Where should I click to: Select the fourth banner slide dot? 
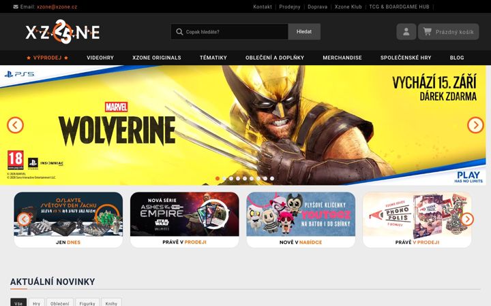click(238, 178)
